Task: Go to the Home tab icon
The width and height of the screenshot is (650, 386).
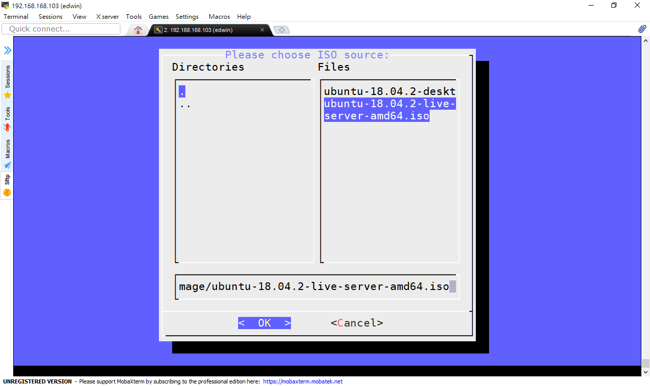Action: [x=138, y=30]
